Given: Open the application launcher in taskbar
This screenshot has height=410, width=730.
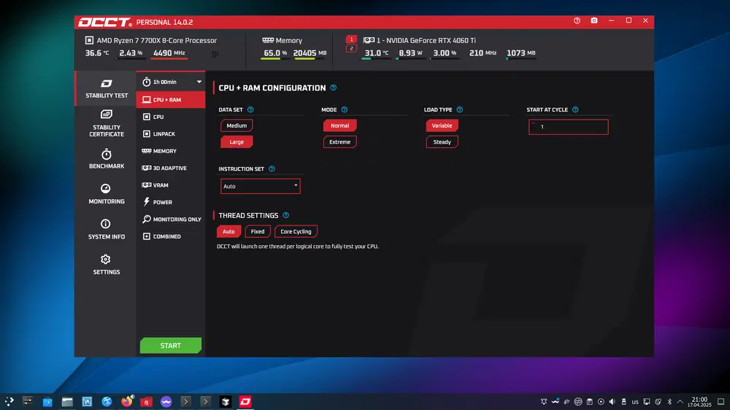Looking at the screenshot, I should 9,401.
